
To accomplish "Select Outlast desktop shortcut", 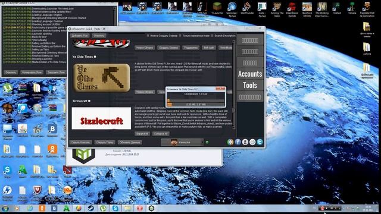I will tap(337, 8).
